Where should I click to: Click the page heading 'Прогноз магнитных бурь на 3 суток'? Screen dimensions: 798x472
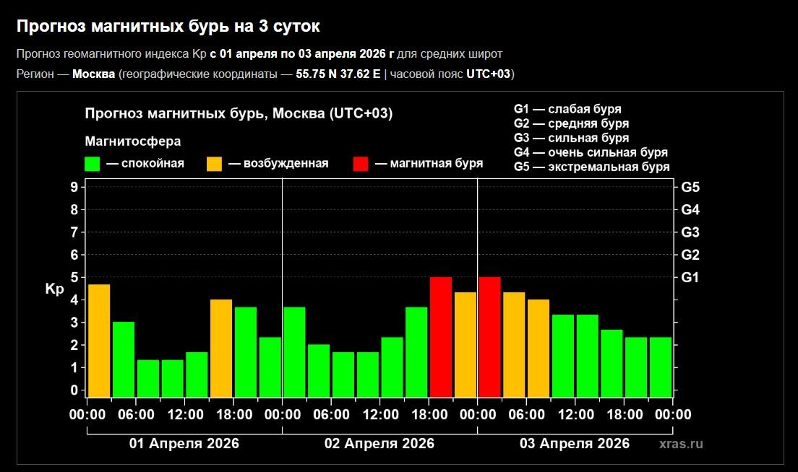click(168, 27)
